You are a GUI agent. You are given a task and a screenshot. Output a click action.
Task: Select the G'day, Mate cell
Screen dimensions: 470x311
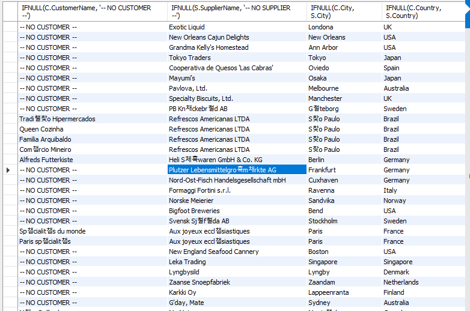[237, 303]
